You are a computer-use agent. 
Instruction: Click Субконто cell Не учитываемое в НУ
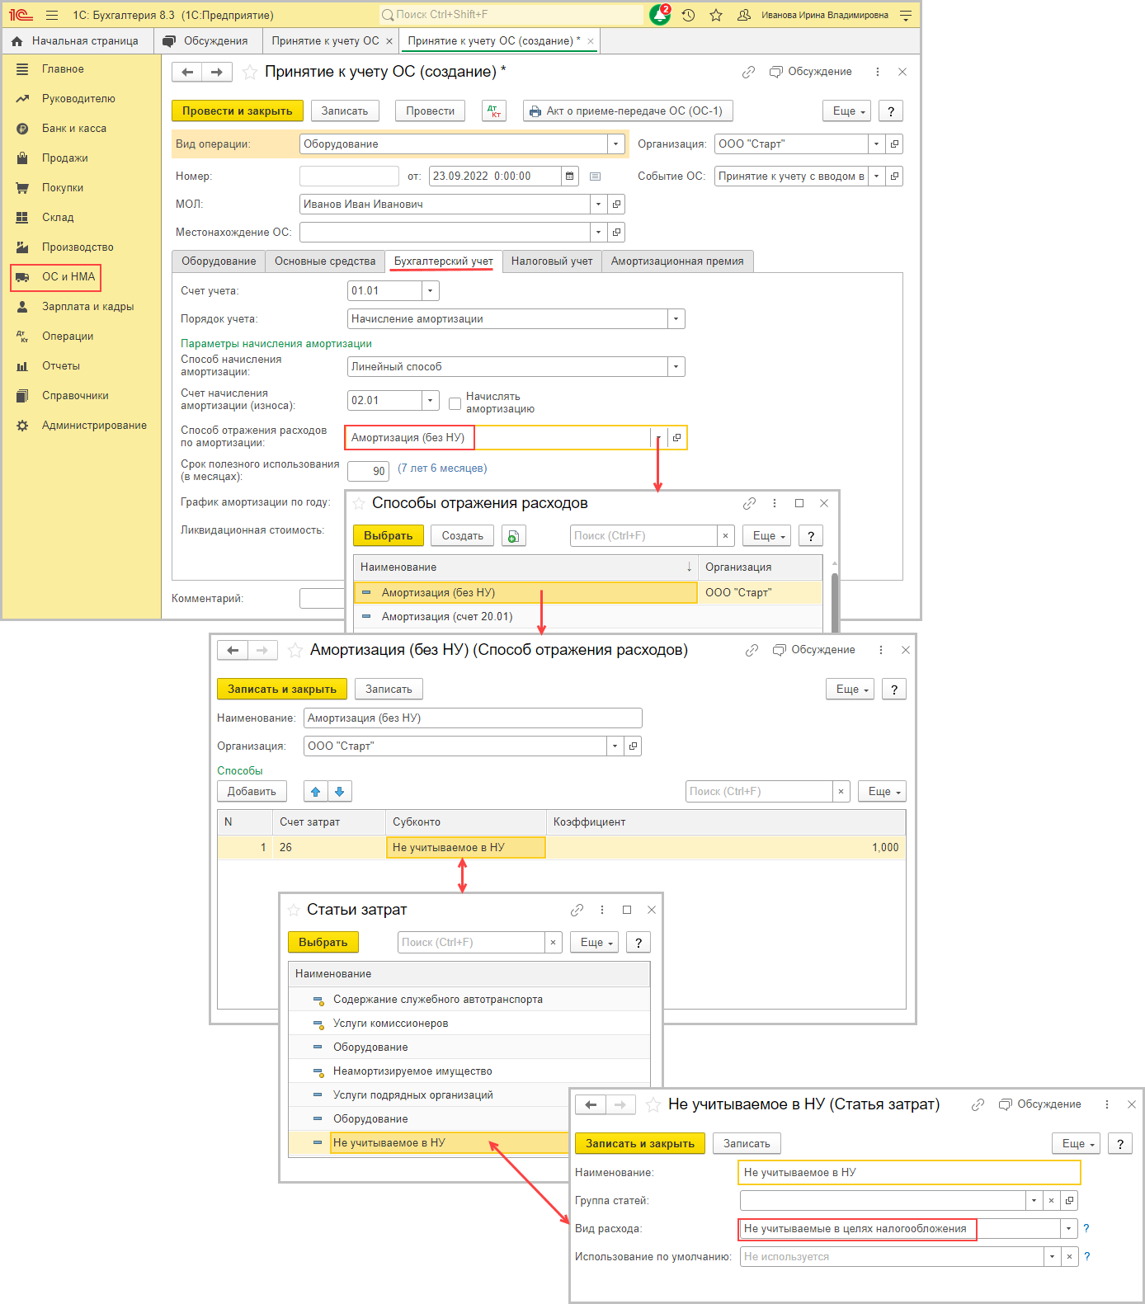click(x=466, y=848)
